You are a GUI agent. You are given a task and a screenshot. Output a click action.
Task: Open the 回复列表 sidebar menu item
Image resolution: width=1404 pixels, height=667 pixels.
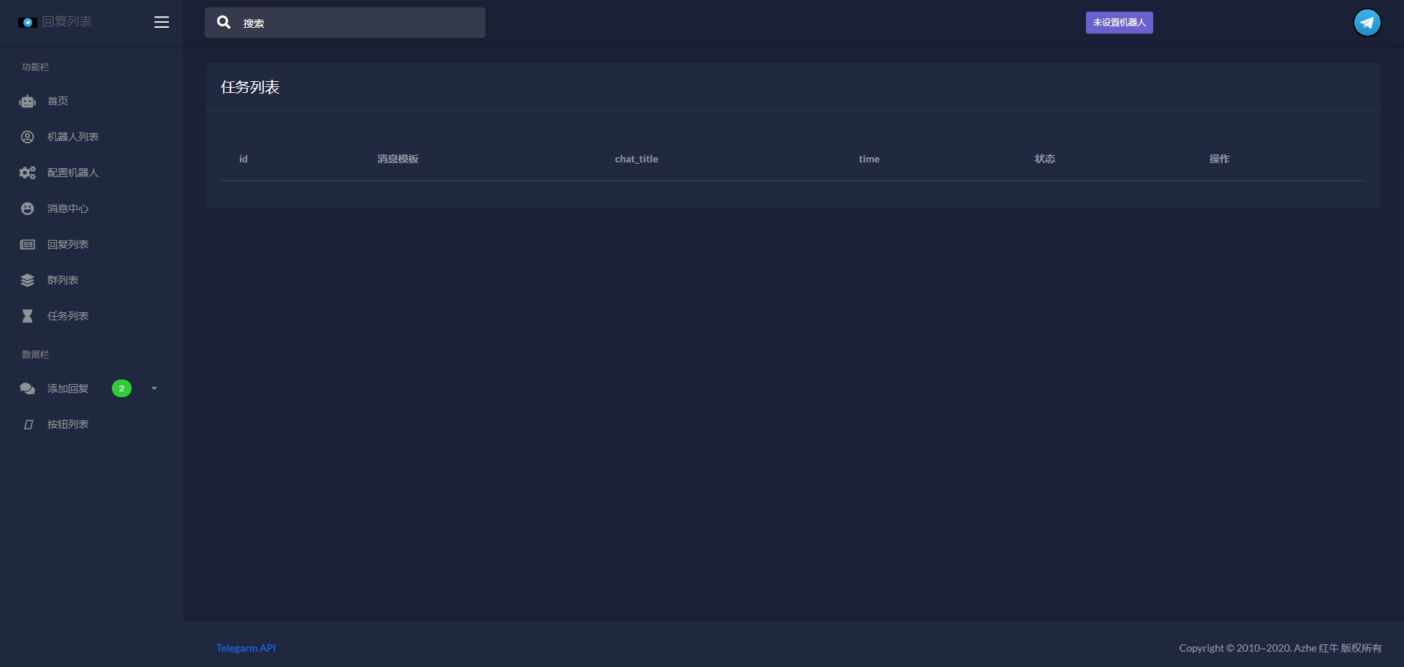click(68, 244)
